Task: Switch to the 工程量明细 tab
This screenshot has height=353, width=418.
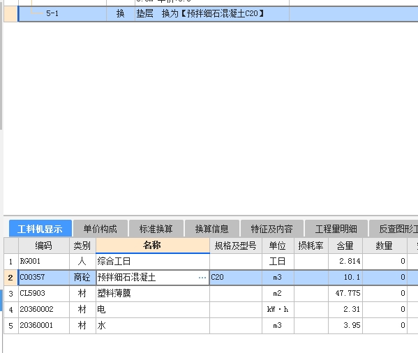Action: tap(336, 229)
